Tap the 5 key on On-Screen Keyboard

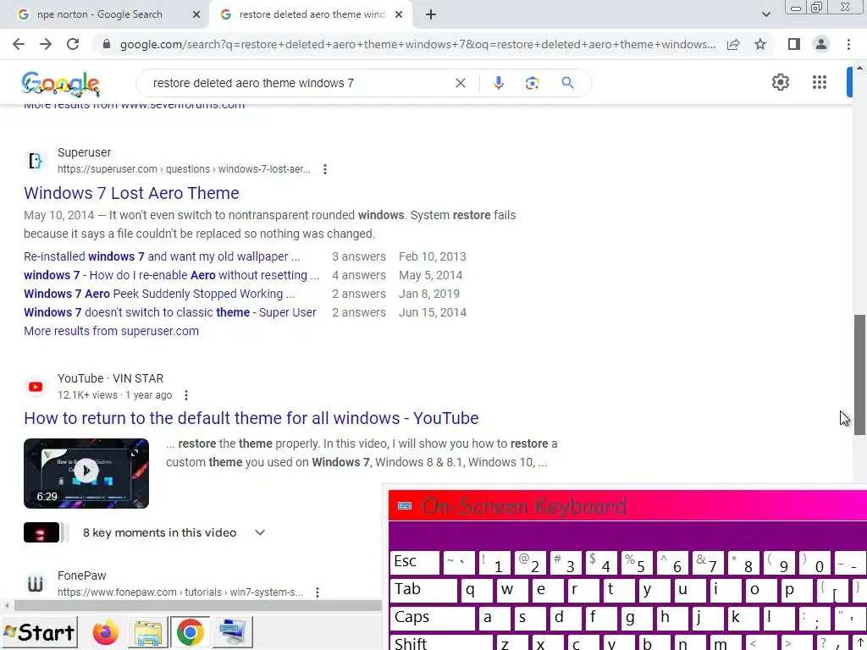coord(638,563)
